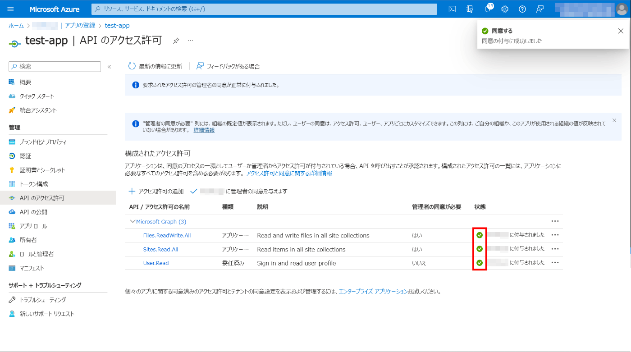
Task: Open the エンタープライズ アプリケーション link
Action: (x=373, y=292)
